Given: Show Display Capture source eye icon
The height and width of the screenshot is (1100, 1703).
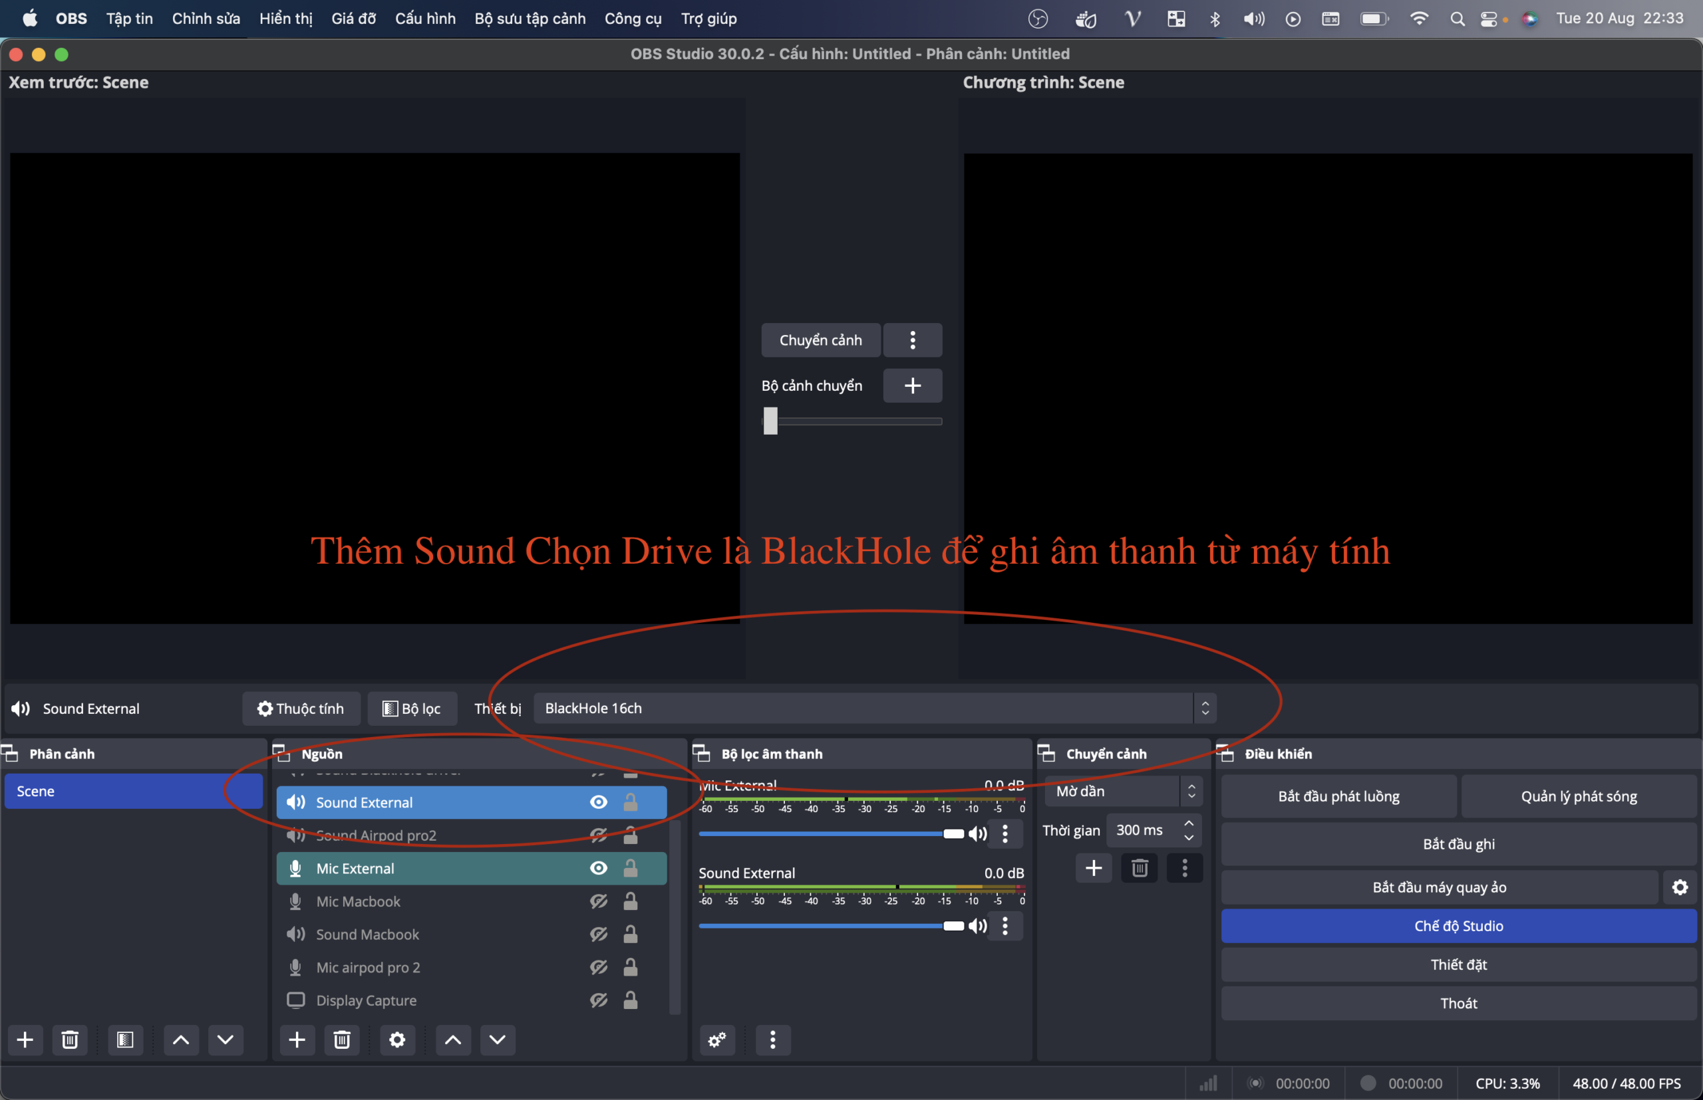Looking at the screenshot, I should point(599,1000).
